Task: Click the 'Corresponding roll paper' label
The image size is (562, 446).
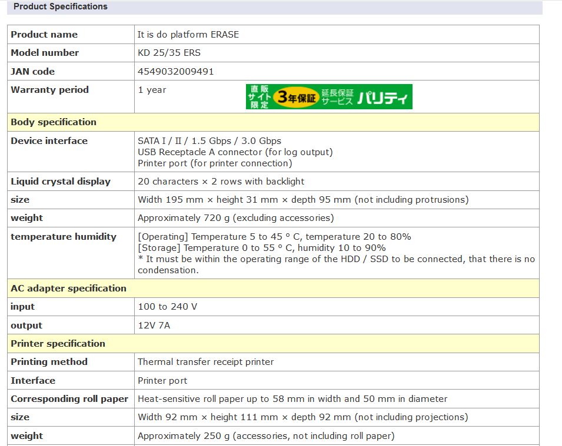Action: [x=69, y=399]
